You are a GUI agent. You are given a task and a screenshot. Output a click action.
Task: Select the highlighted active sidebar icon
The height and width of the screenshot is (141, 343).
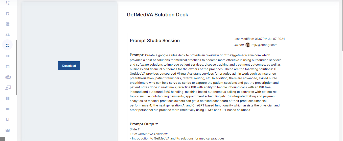click(x=8, y=45)
